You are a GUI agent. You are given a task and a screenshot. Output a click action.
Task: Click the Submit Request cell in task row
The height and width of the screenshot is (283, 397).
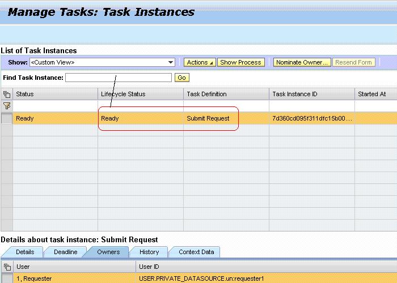click(208, 118)
